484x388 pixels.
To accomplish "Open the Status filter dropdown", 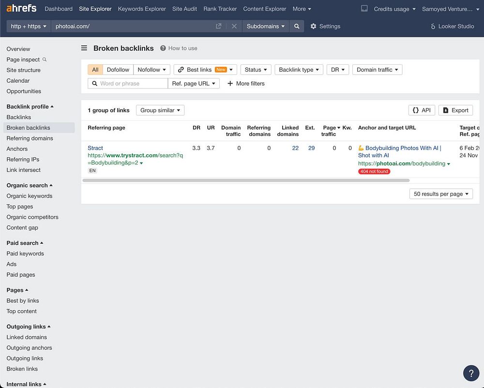I will pyautogui.click(x=256, y=70).
